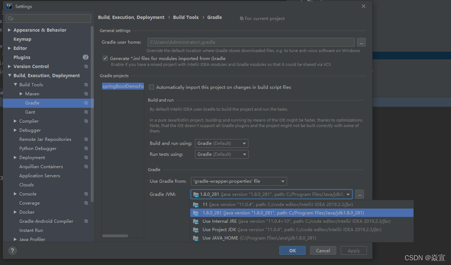
Task: Expand the Debugger node
Action: pyautogui.click(x=15, y=130)
